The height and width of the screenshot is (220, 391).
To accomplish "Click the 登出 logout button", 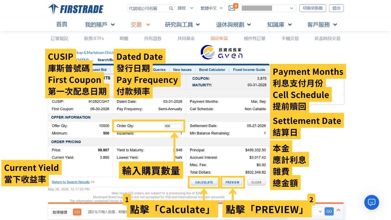I will tap(336, 8).
